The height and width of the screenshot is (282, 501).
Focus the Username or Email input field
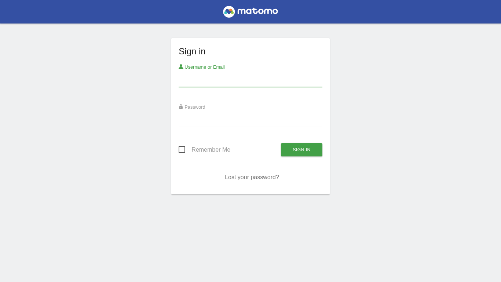(250, 80)
